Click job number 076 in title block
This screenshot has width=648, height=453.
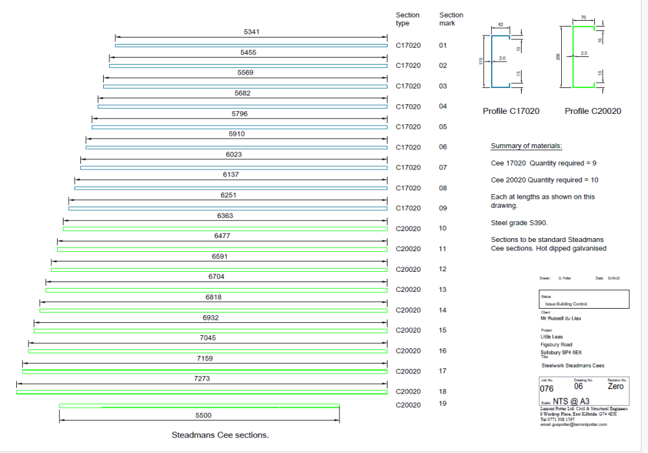(x=546, y=389)
